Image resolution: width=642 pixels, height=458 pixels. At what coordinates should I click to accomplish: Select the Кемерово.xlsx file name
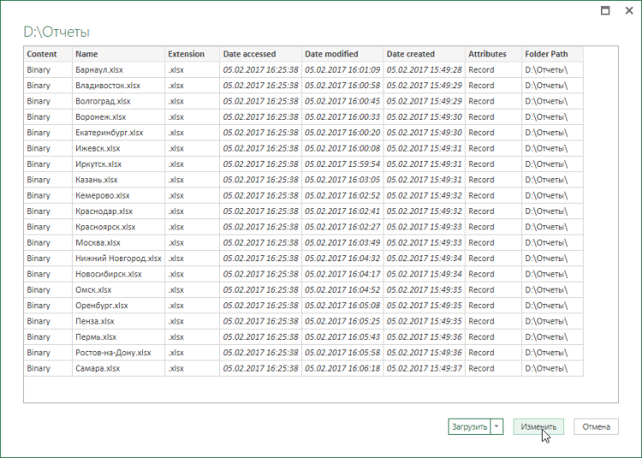103,196
